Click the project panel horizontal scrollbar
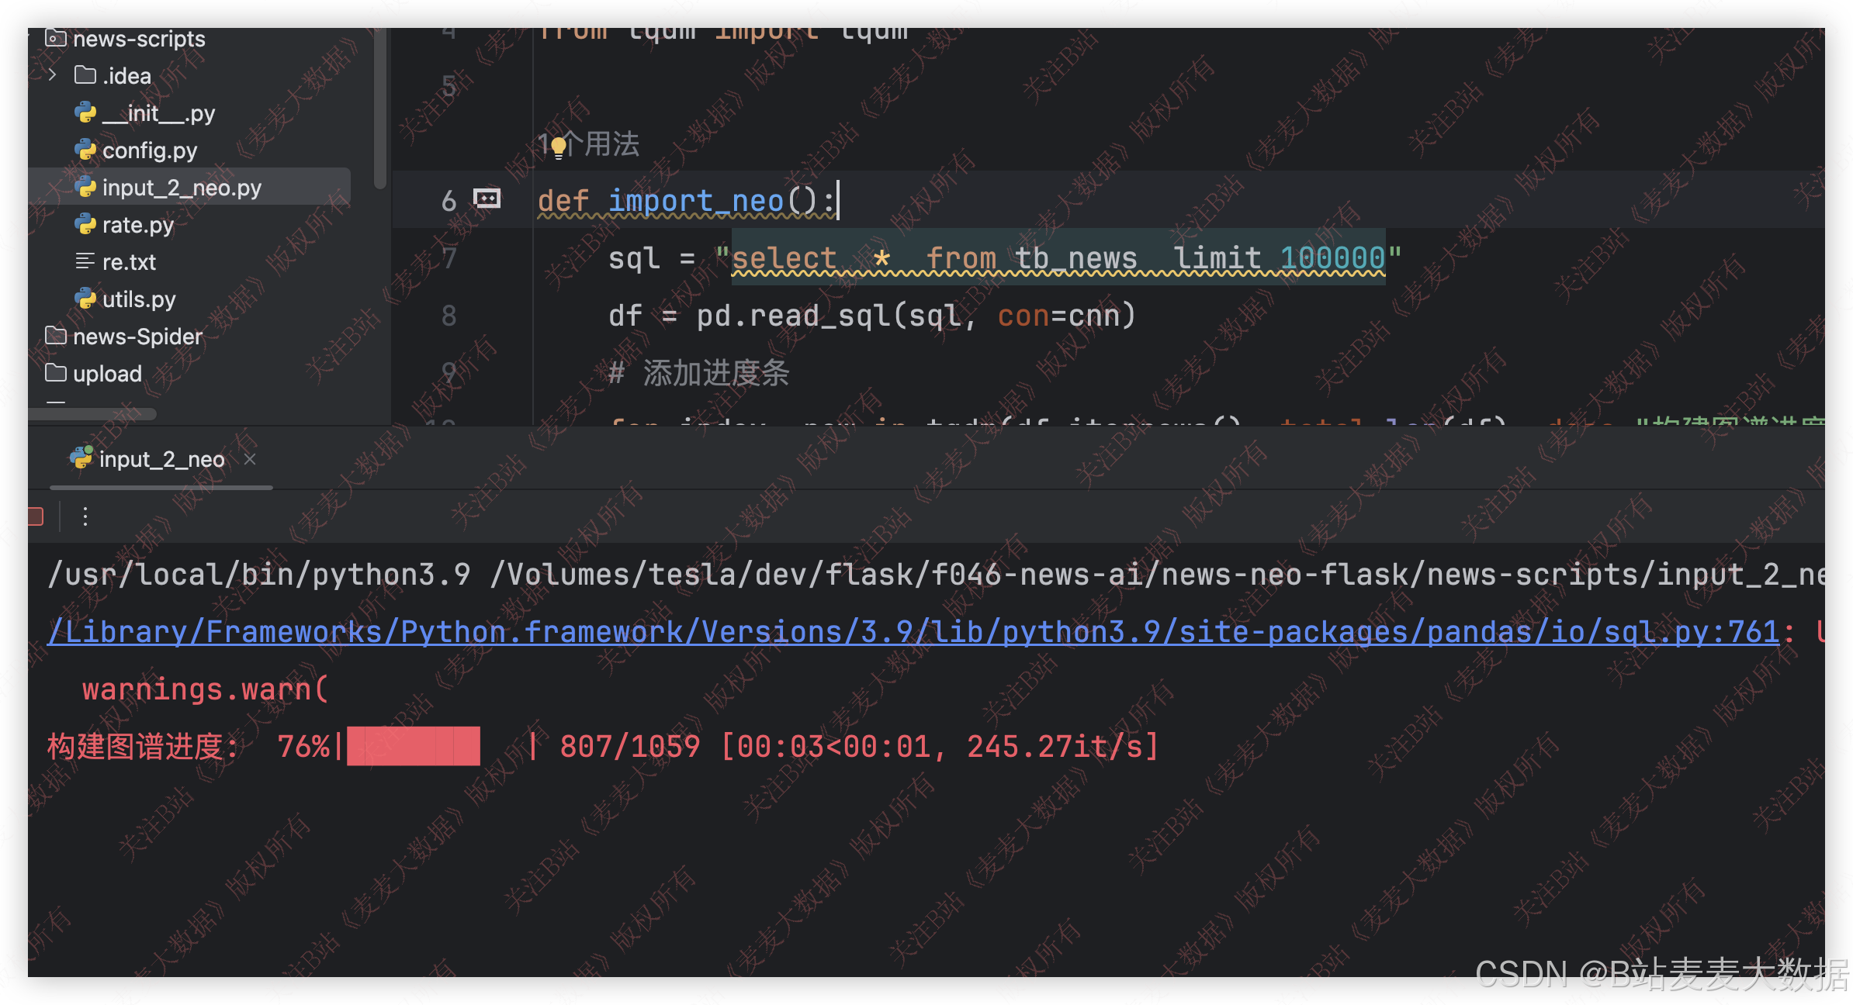The height and width of the screenshot is (1005, 1853). [x=93, y=414]
